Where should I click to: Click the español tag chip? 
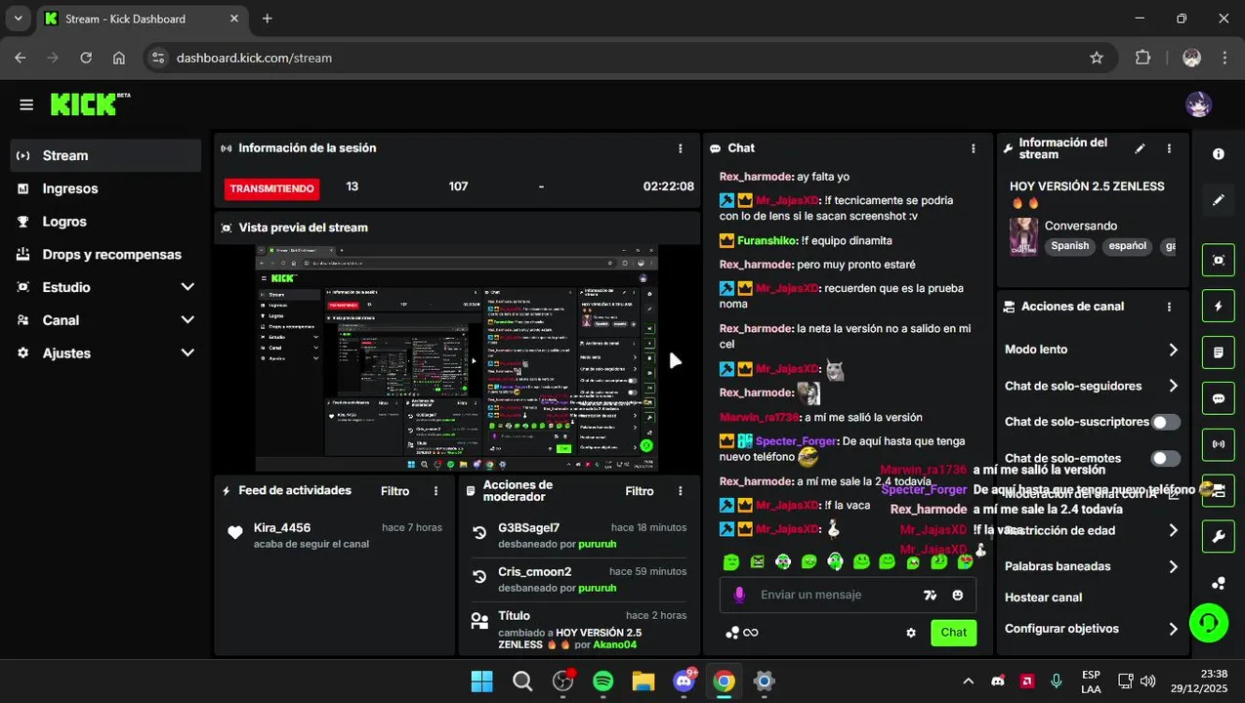click(x=1127, y=246)
